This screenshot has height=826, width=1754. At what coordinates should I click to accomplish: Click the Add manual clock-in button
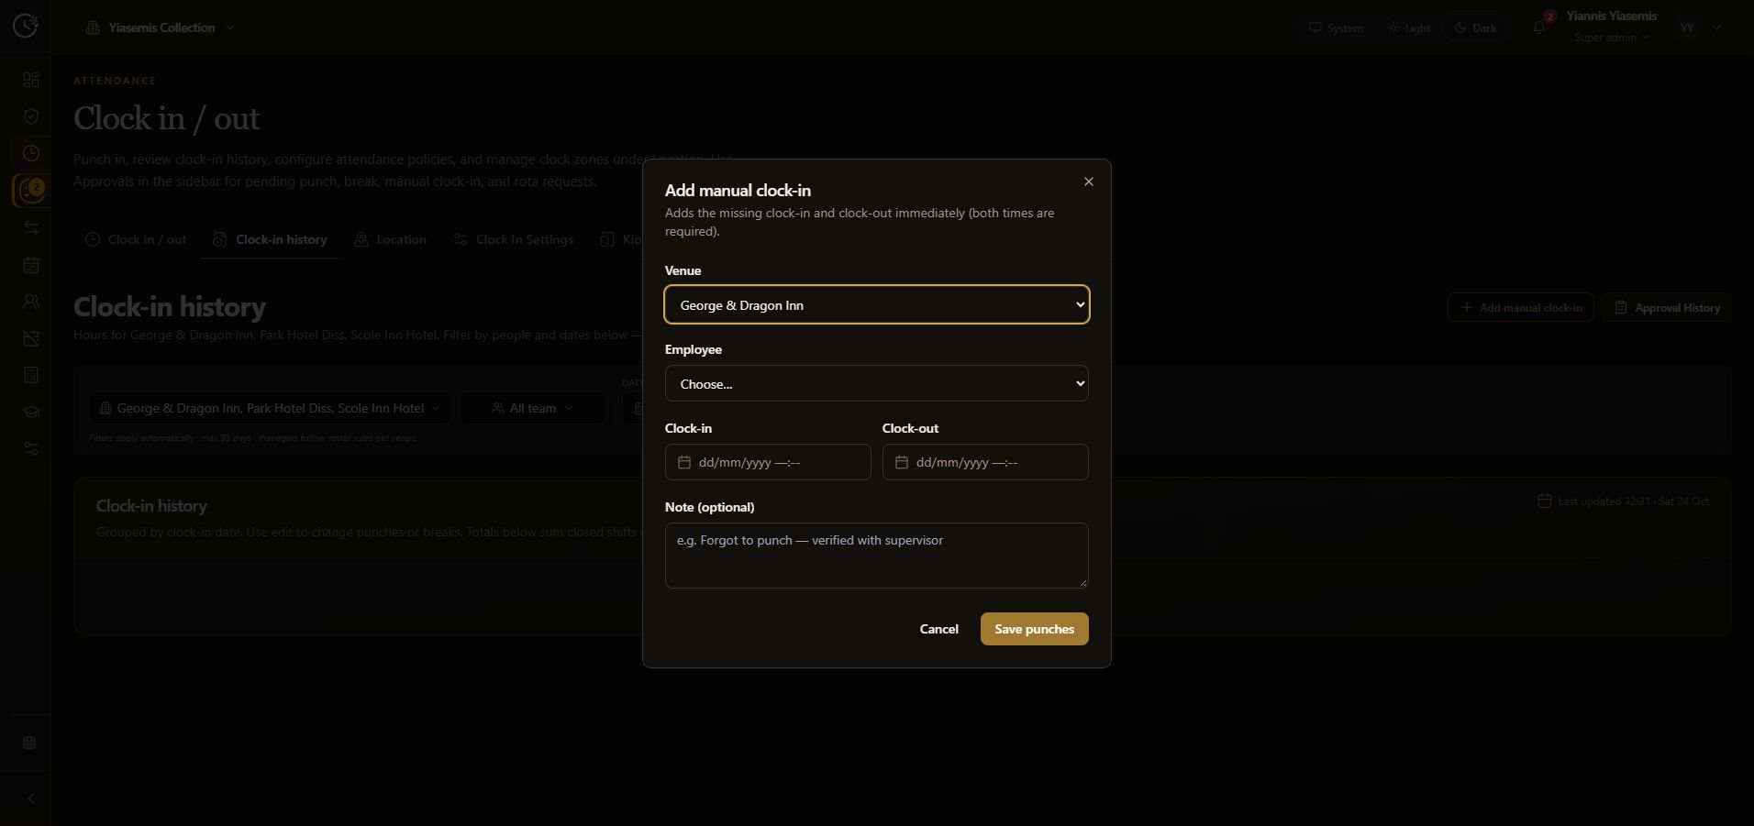point(1521,307)
